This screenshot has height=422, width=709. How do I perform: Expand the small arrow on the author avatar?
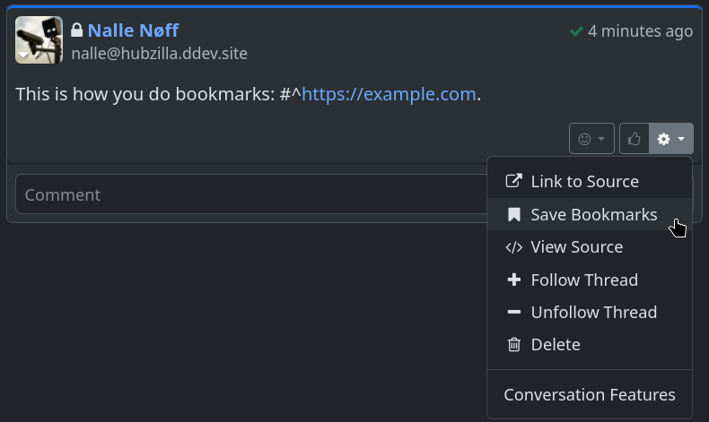pyautogui.click(x=23, y=56)
